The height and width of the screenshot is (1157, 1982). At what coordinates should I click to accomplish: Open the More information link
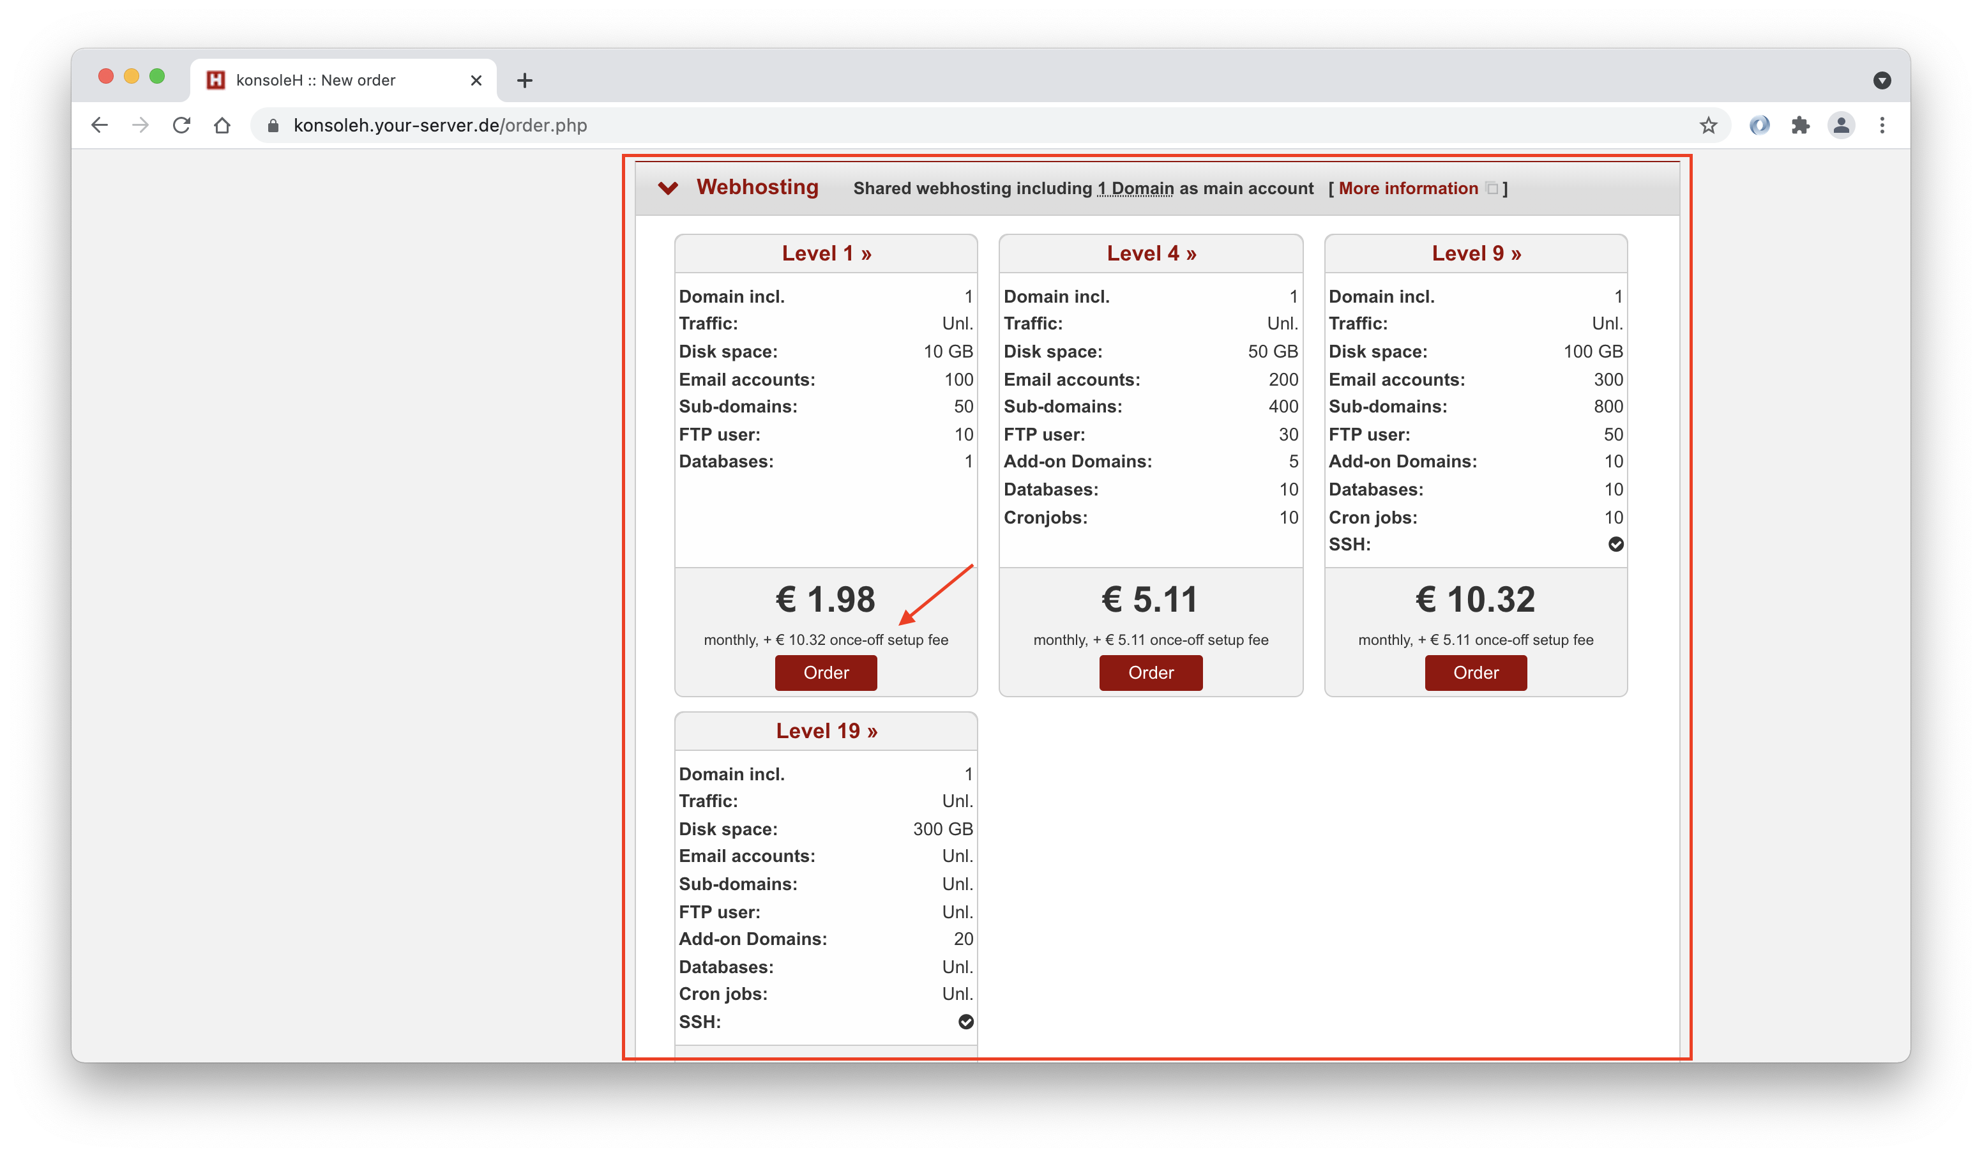point(1408,189)
